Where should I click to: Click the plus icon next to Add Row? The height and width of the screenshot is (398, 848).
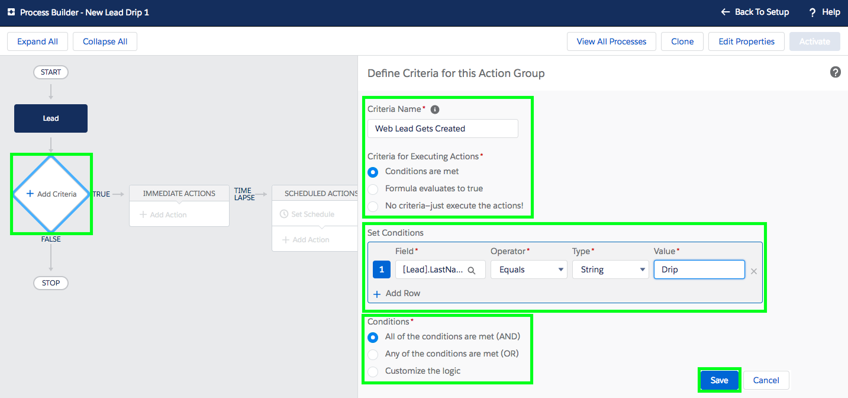click(377, 294)
